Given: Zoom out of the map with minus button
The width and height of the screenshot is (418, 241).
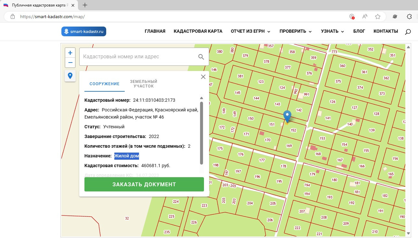Looking at the screenshot, I should tap(70, 63).
